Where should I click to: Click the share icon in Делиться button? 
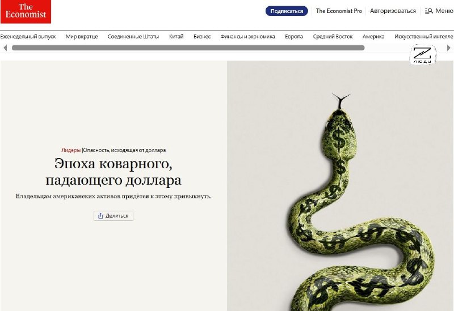pos(100,216)
